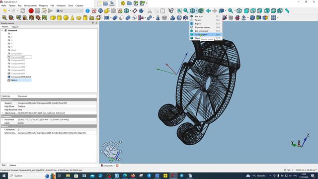Switch to the Данные tab at panel bottom

coord(12,165)
